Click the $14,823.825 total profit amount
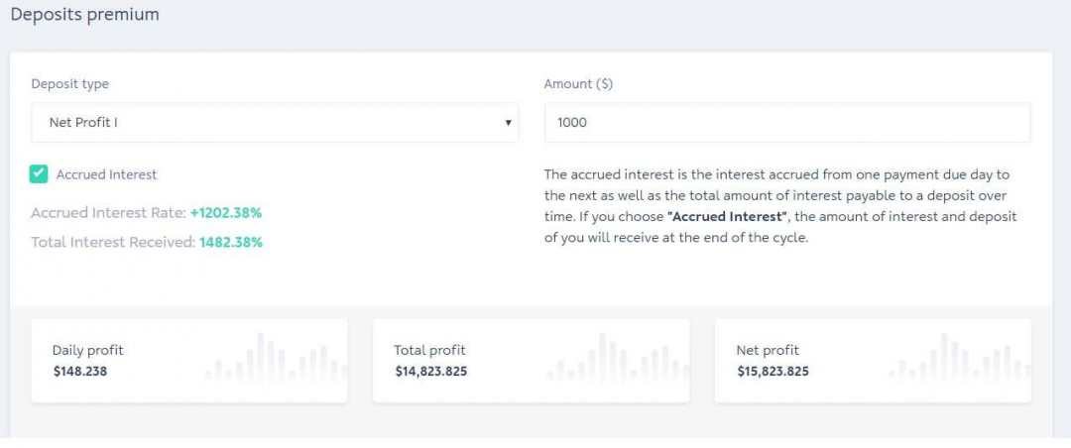This screenshot has width=1071, height=448. 430,372
